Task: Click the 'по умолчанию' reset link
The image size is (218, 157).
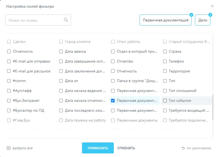Action: coord(199,148)
